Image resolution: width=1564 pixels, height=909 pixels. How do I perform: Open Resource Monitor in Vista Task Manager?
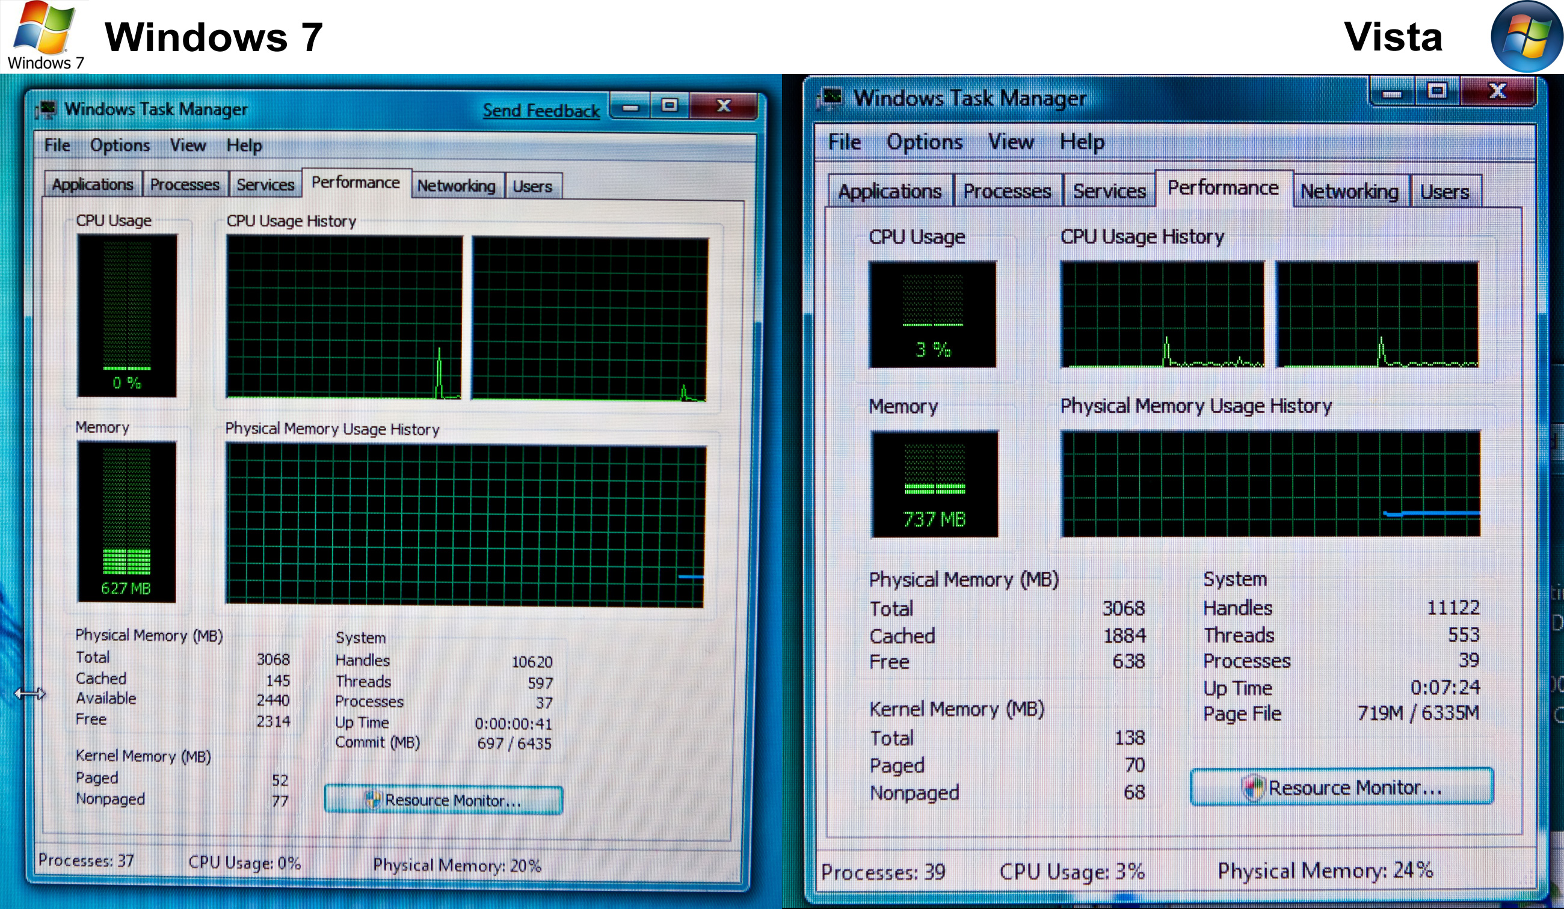(x=1341, y=787)
